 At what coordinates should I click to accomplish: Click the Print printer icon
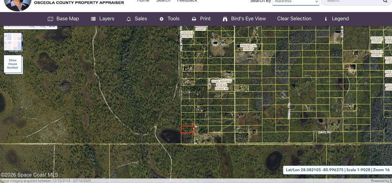coord(194,19)
